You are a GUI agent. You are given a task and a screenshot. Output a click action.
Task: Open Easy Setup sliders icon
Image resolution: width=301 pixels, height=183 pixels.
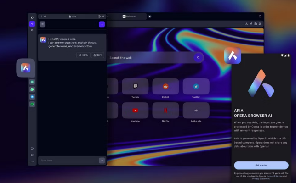[260, 24]
